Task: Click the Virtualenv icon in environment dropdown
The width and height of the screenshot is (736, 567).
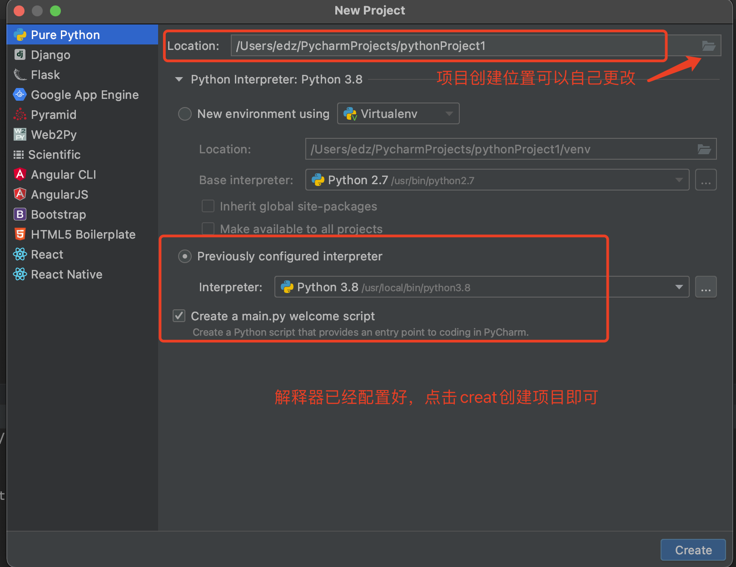Action: (x=350, y=114)
